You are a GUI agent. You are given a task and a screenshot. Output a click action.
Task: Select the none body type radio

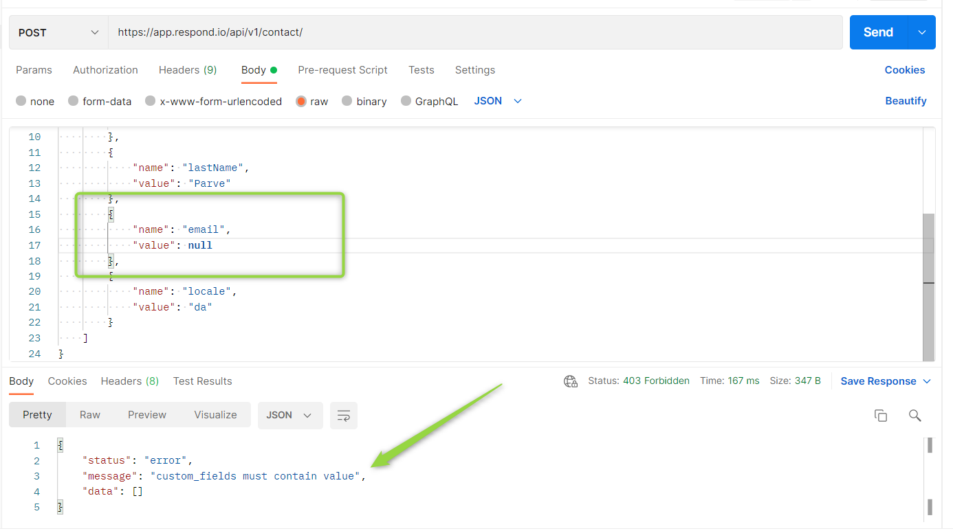[21, 101]
